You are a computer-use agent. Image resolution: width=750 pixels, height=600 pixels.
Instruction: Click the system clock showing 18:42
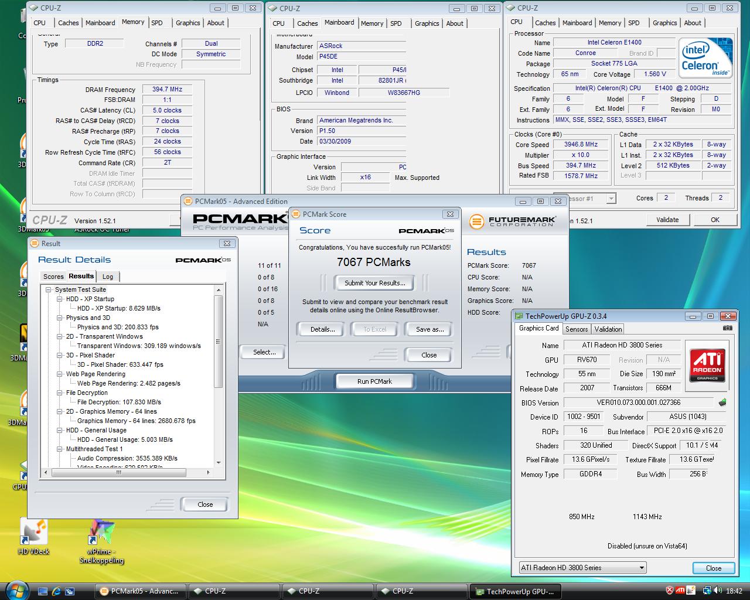734,591
